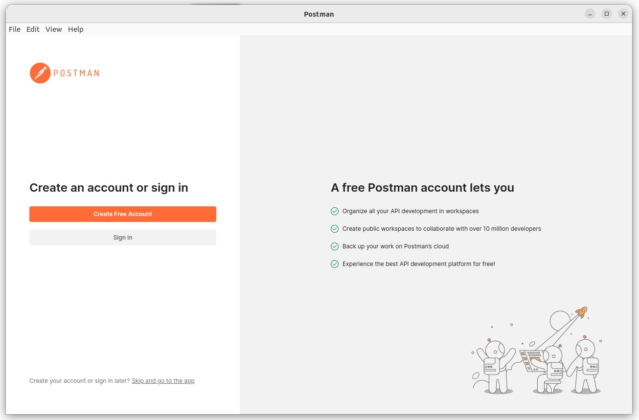Viewport: 639px width, 420px height.
Task: Click the checkmark beside Organize all your API development
Action: click(x=335, y=211)
